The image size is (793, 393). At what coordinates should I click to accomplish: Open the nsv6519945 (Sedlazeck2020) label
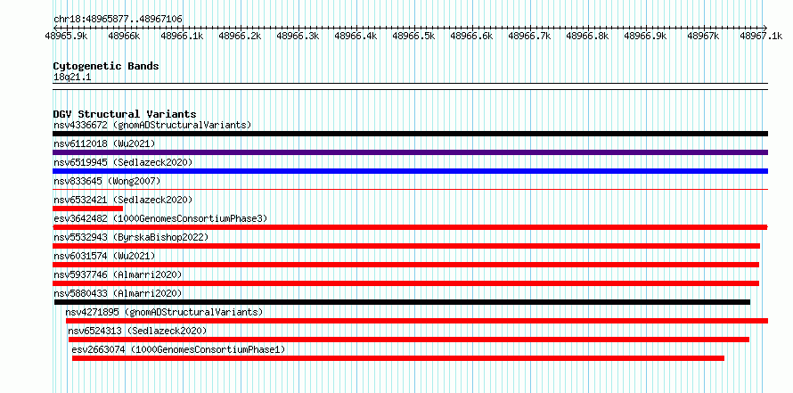pyautogui.click(x=123, y=162)
